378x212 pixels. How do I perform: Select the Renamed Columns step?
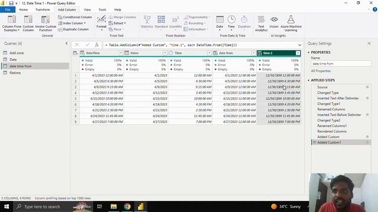click(x=331, y=109)
